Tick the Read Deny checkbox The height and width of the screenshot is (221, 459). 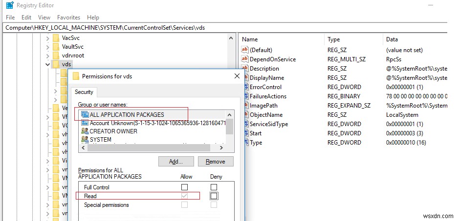214,196
